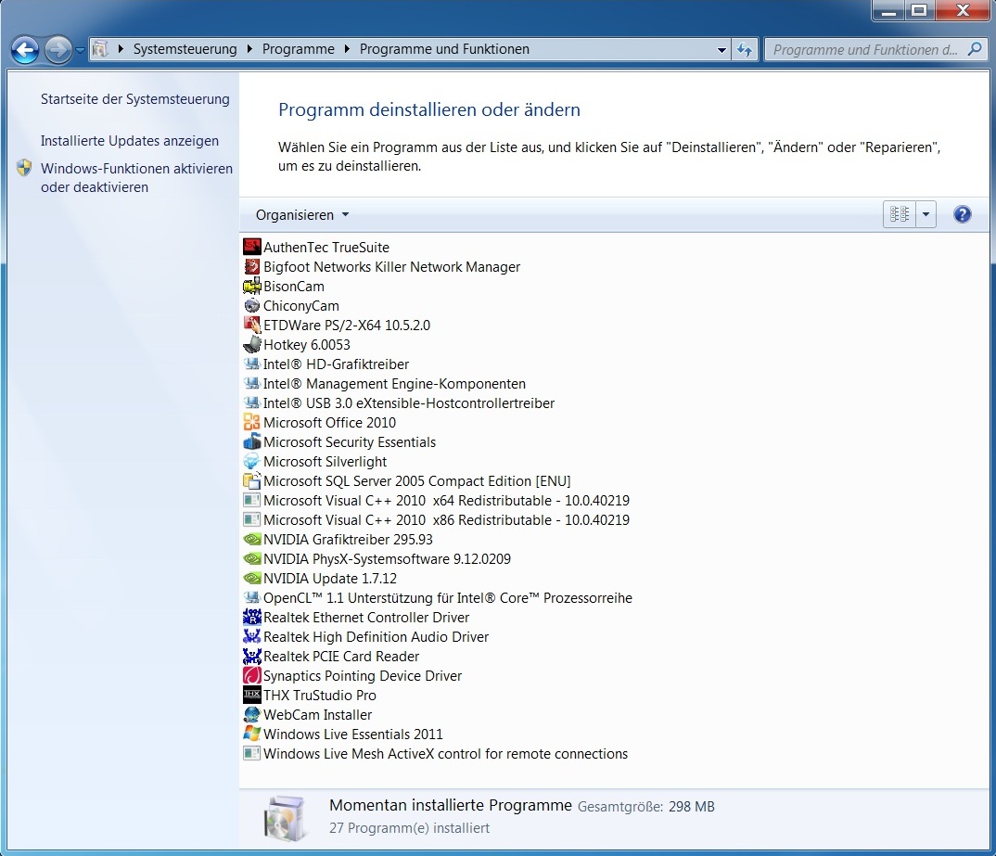Select the THX TruStudio Pro entry text
This screenshot has height=856, width=996.
tap(320, 696)
